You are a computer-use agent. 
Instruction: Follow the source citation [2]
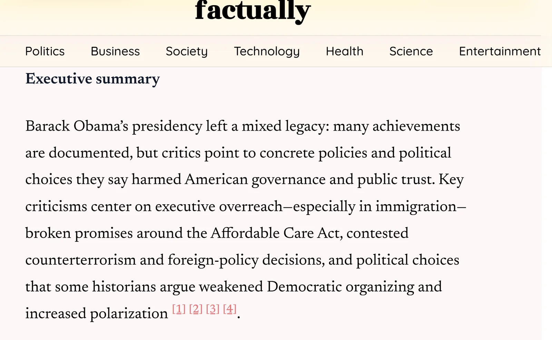pyautogui.click(x=196, y=309)
